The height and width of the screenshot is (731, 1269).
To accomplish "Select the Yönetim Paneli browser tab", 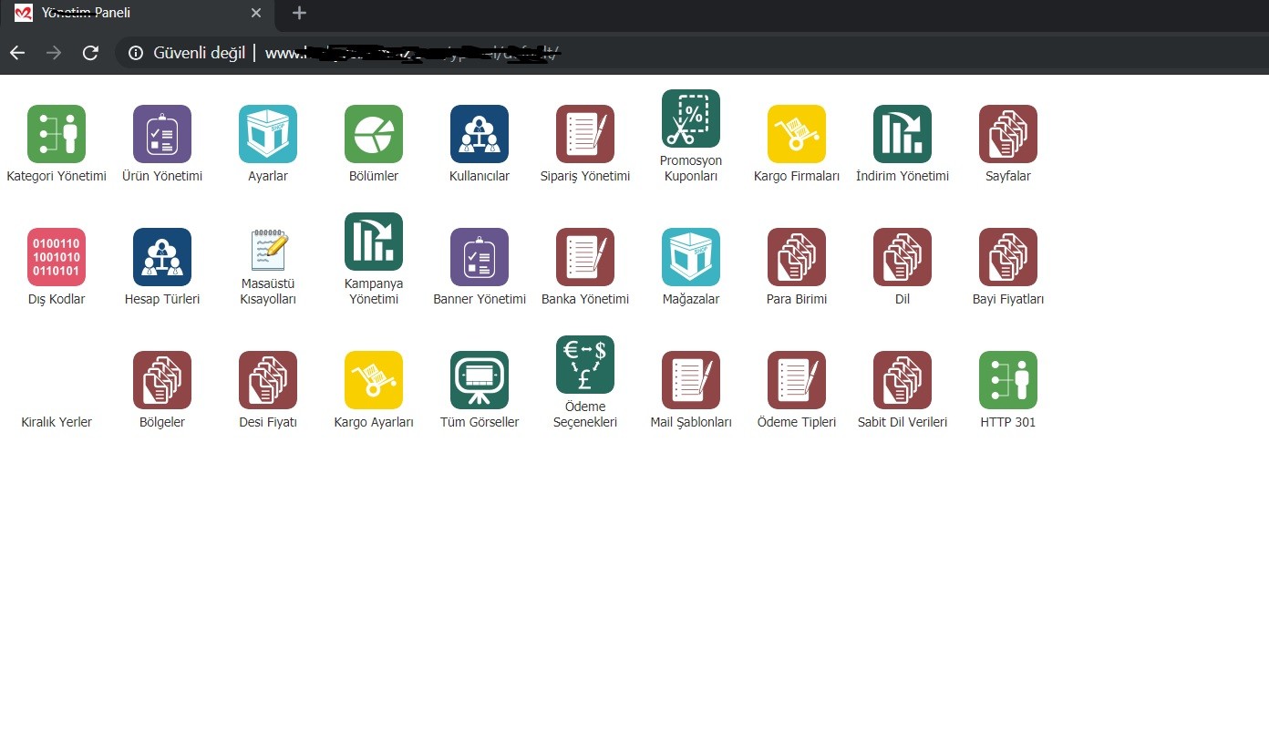I will (139, 13).
